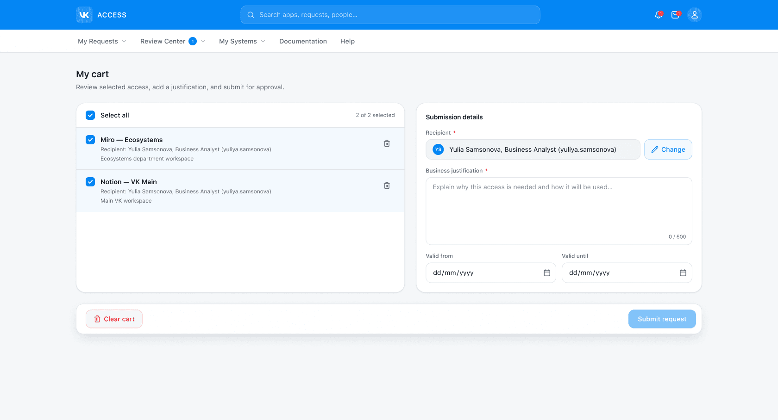The image size is (778, 420).
Task: Open the user profile avatar menu
Action: tap(695, 15)
